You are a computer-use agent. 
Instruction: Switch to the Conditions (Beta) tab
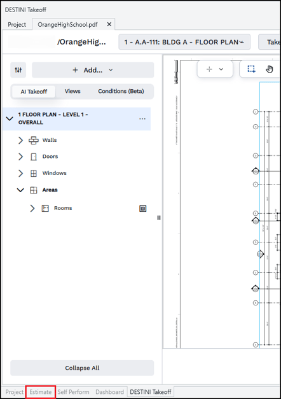(121, 91)
